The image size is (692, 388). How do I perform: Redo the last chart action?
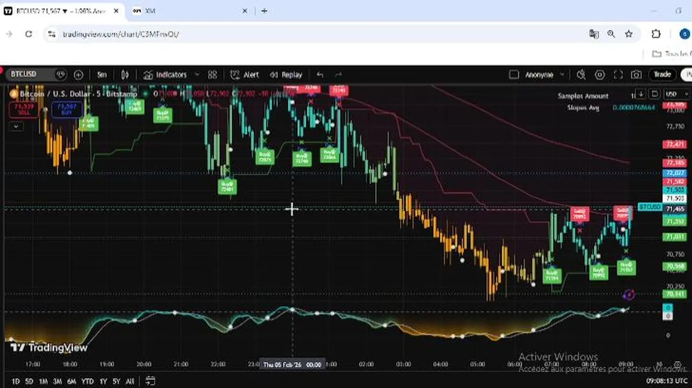[x=338, y=75]
